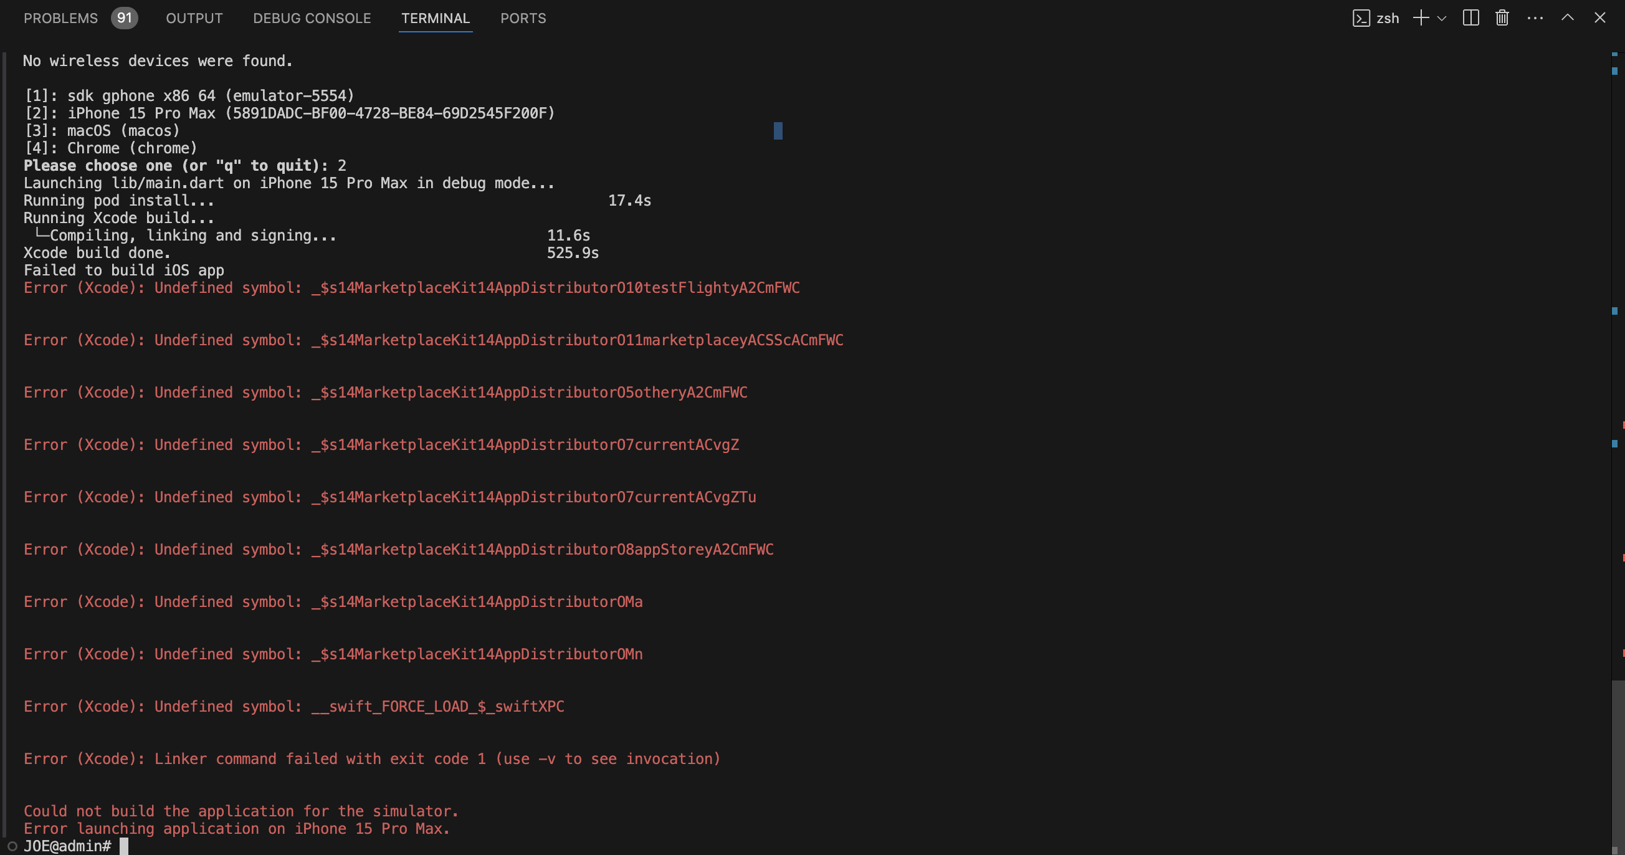Open the Debug Console tab
Image resolution: width=1625 pixels, height=855 pixels.
[312, 18]
